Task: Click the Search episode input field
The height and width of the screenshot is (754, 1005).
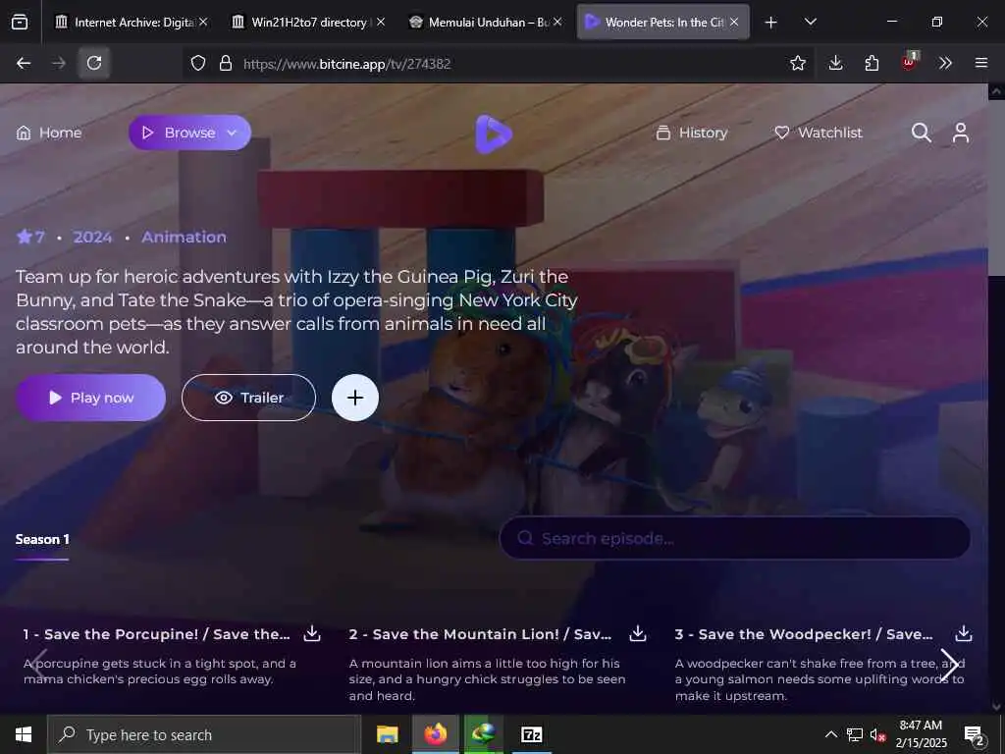Action: tap(734, 539)
